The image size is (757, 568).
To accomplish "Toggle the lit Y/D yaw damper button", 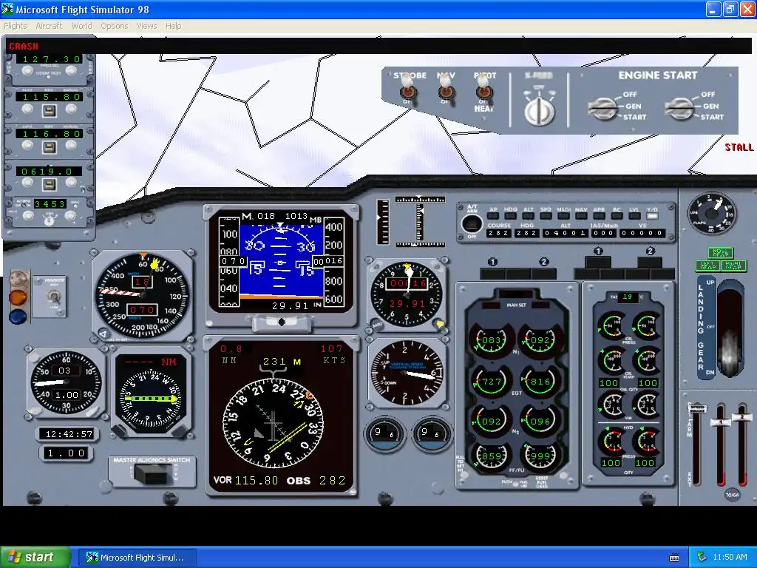I will [x=652, y=216].
